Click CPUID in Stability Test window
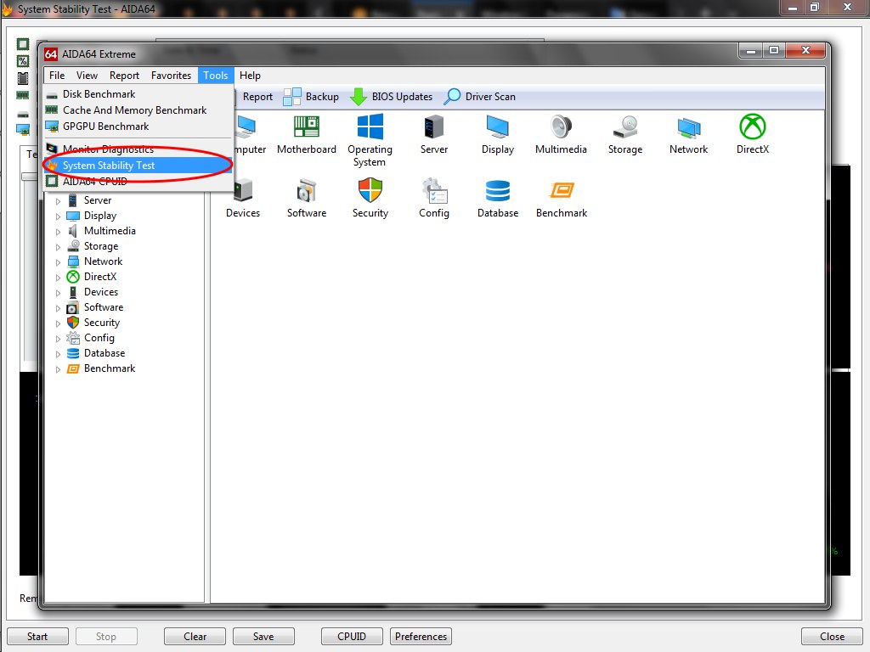Image resolution: width=870 pixels, height=652 pixels. 352,637
